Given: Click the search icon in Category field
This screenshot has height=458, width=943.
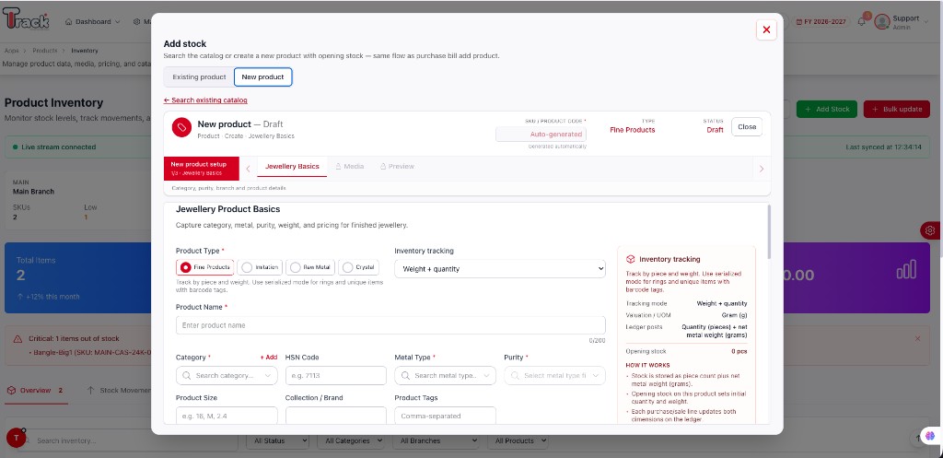Looking at the screenshot, I should (x=186, y=376).
